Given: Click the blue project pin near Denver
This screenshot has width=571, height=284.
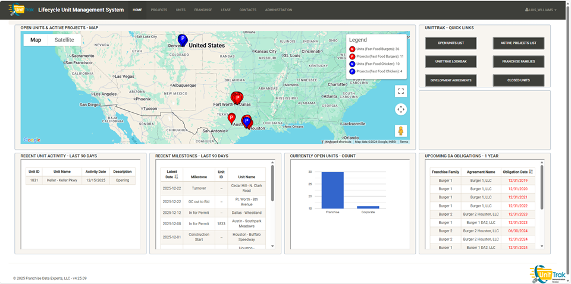Looking at the screenshot, I should (183, 40).
